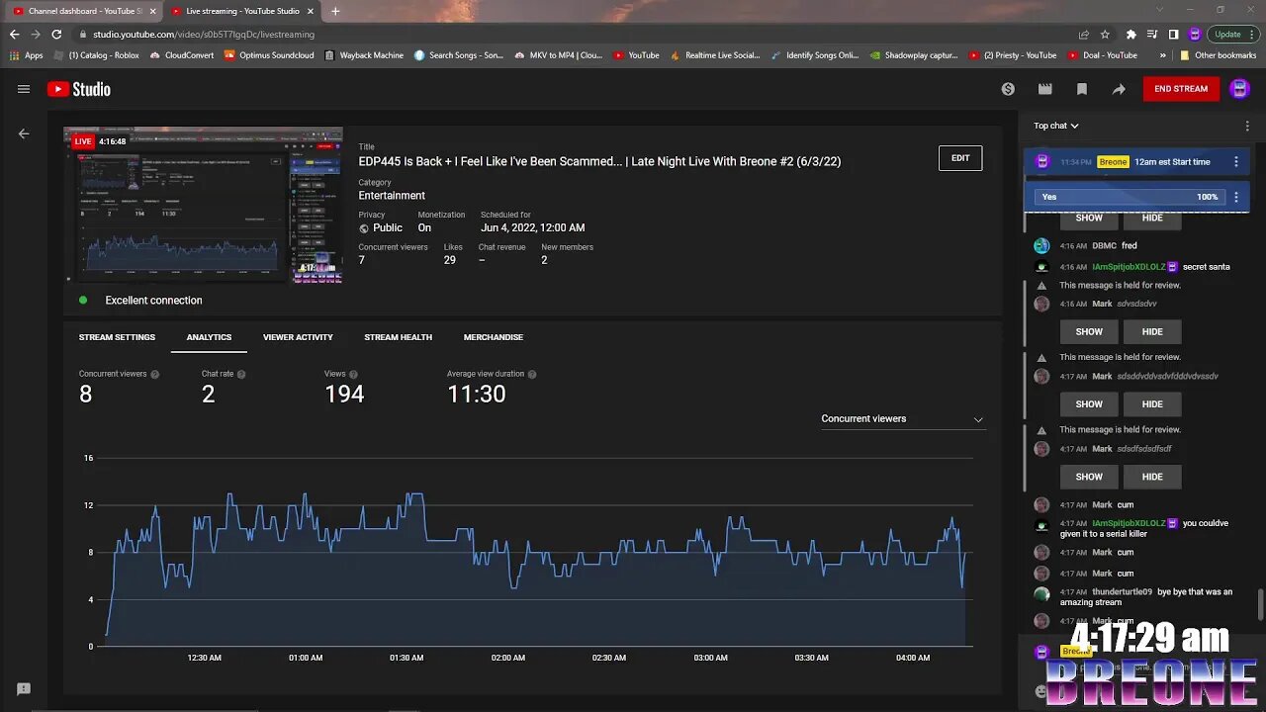1266x712 pixels.
Task: Click the share arrow icon in Studio header
Action: (x=1119, y=89)
